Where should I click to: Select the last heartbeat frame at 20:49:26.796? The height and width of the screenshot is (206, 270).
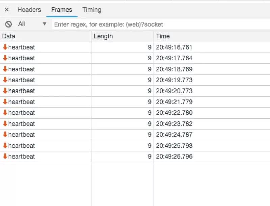tap(22, 156)
